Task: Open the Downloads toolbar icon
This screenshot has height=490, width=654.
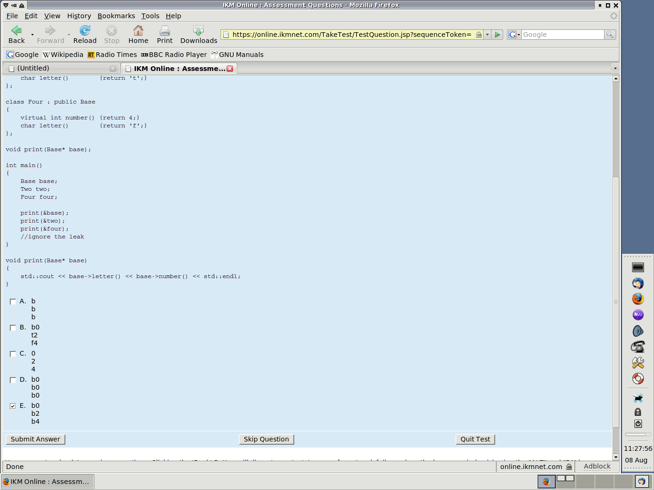Action: click(x=199, y=31)
